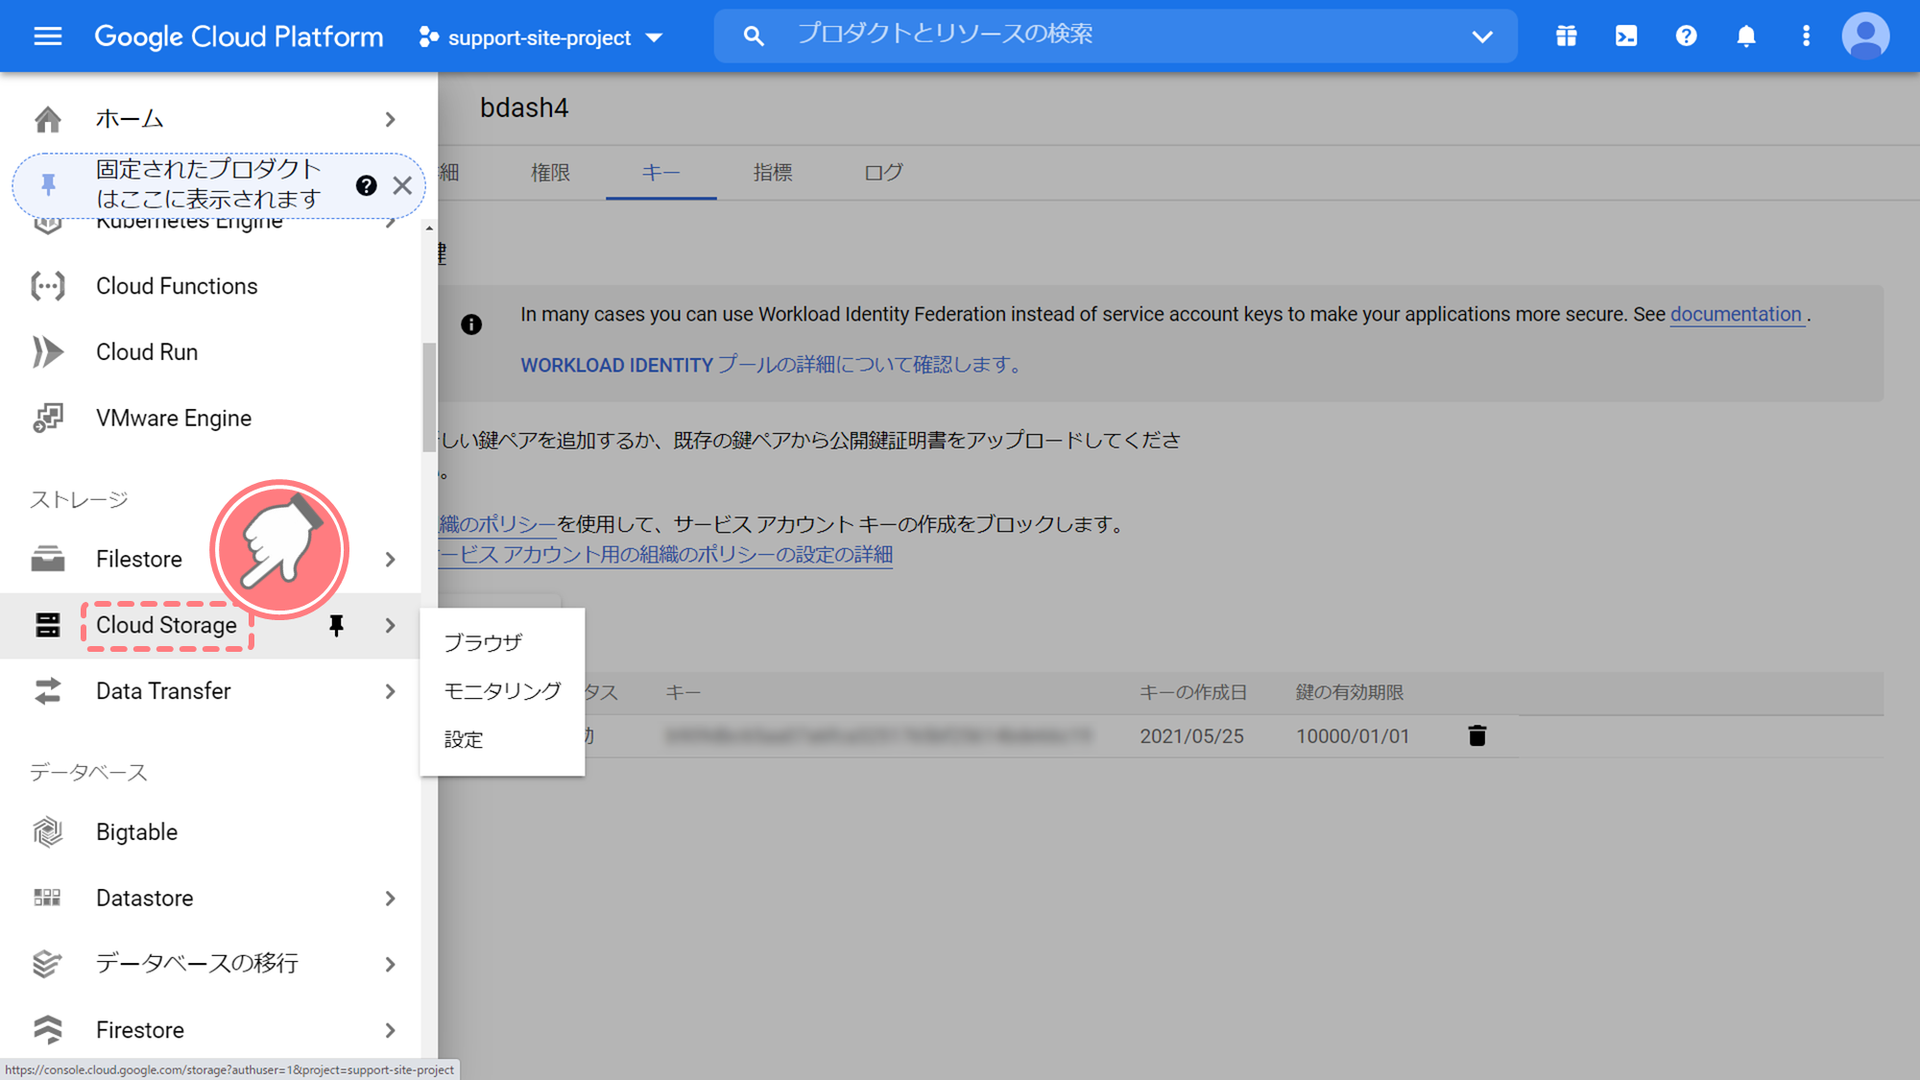Open VMware Engine menu item
Viewport: 1920px width, 1080px height.
(x=174, y=419)
